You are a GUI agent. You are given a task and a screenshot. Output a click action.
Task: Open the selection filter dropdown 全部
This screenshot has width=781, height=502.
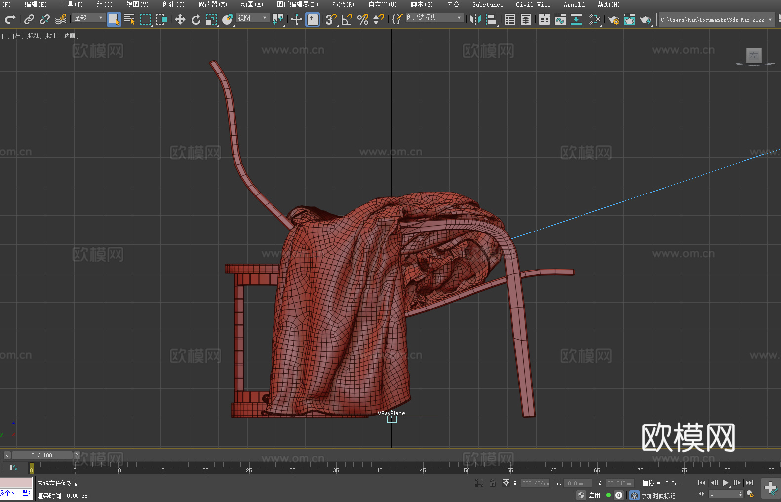click(88, 18)
